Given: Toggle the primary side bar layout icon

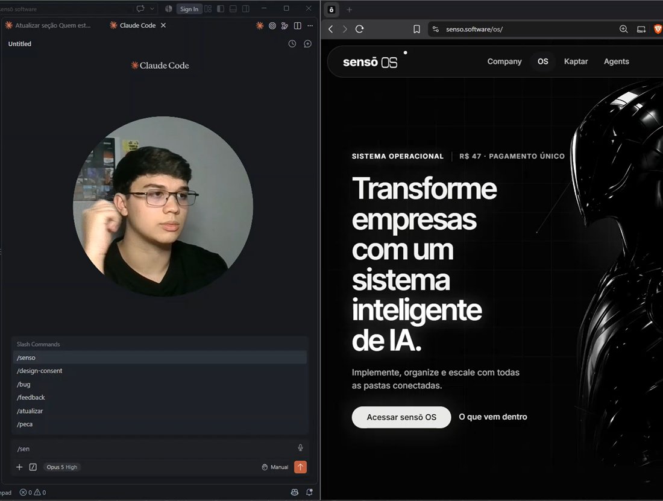Looking at the screenshot, I should tap(221, 8).
